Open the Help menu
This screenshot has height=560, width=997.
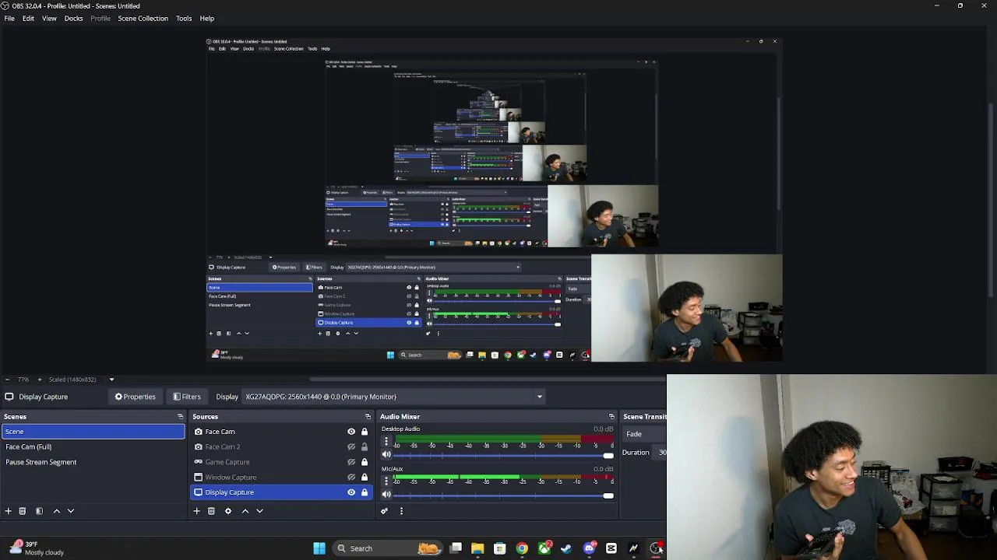[207, 19]
